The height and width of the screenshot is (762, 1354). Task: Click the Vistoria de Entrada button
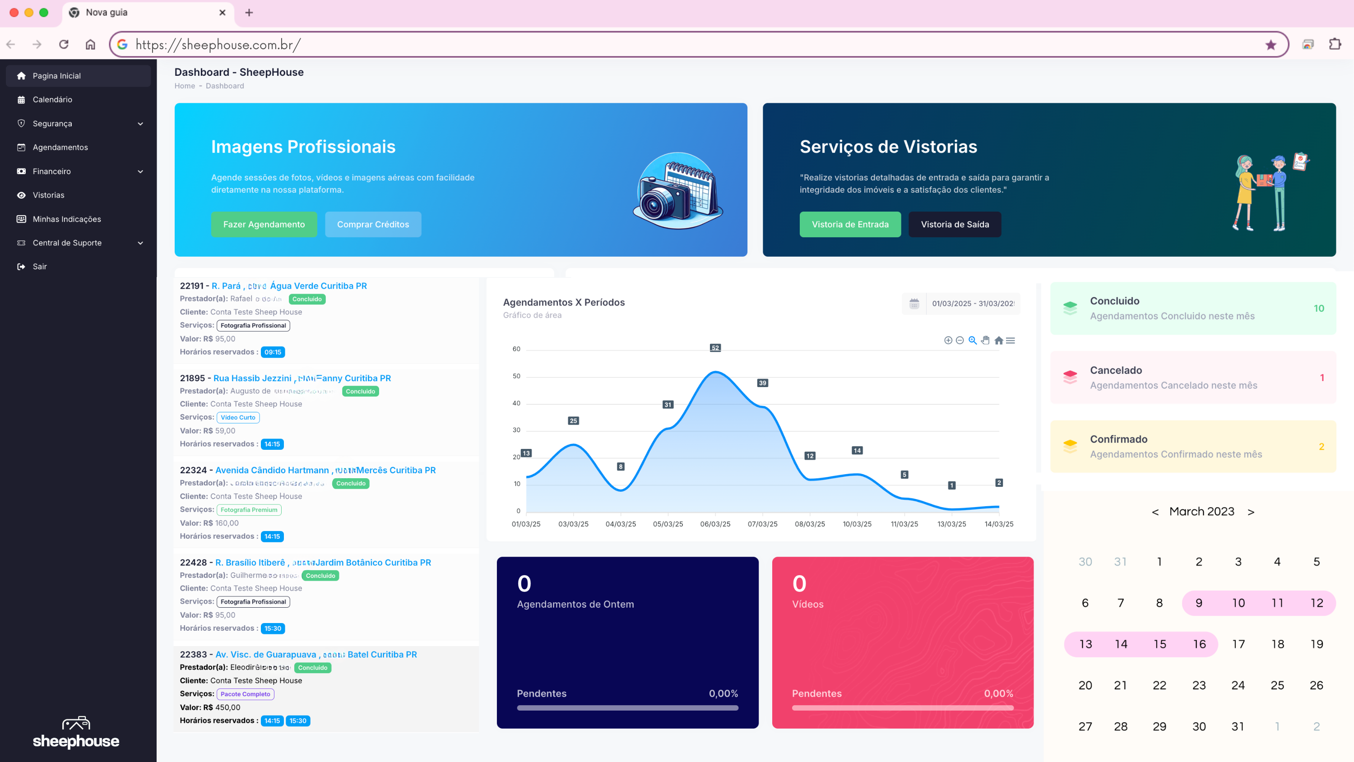pyautogui.click(x=850, y=224)
